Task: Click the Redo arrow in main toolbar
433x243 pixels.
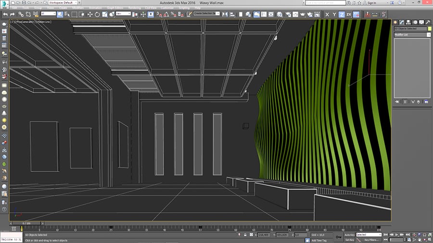Action: [x=12, y=14]
